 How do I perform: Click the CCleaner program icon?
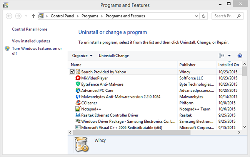pyautogui.click(x=78, y=103)
